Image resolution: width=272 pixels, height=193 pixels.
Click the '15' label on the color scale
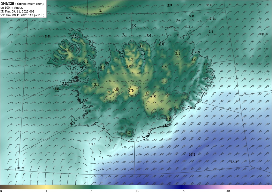pyautogui.click(x=183, y=191)
